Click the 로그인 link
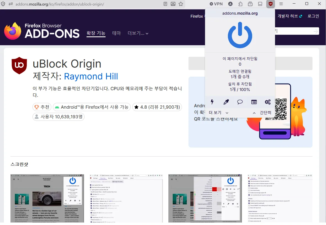The width and height of the screenshot is (326, 225). click(313, 16)
